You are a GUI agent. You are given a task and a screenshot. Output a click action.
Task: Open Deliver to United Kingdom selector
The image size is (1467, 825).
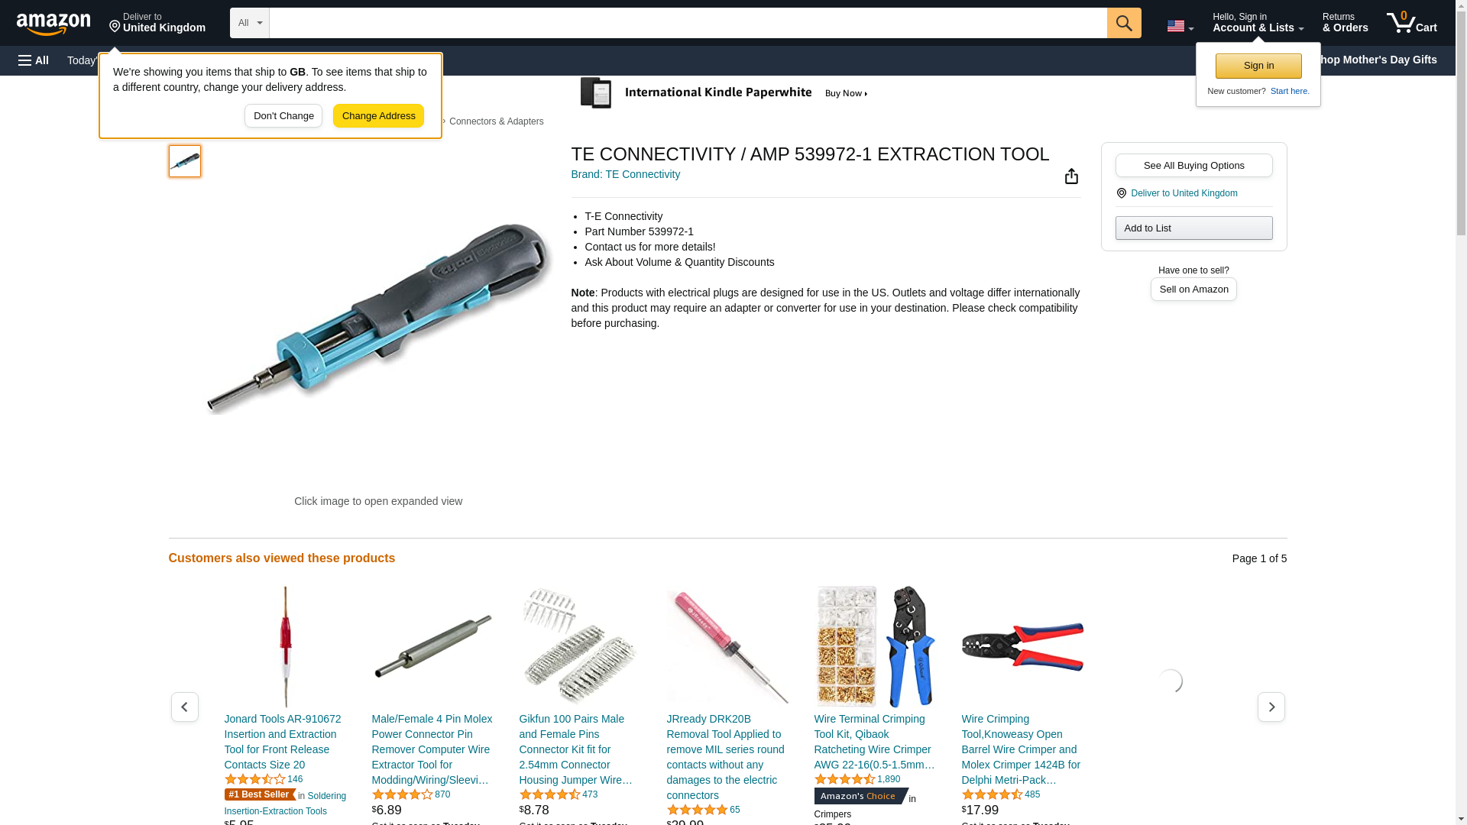(x=157, y=23)
